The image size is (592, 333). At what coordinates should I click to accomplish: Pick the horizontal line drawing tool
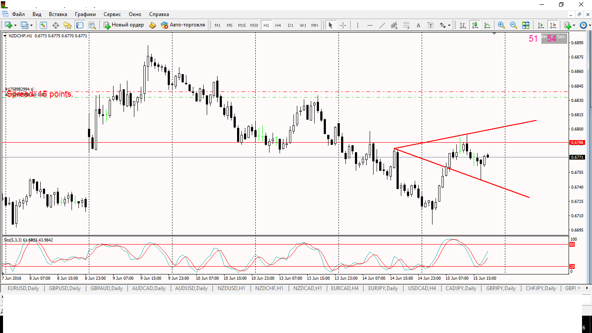[370, 25]
